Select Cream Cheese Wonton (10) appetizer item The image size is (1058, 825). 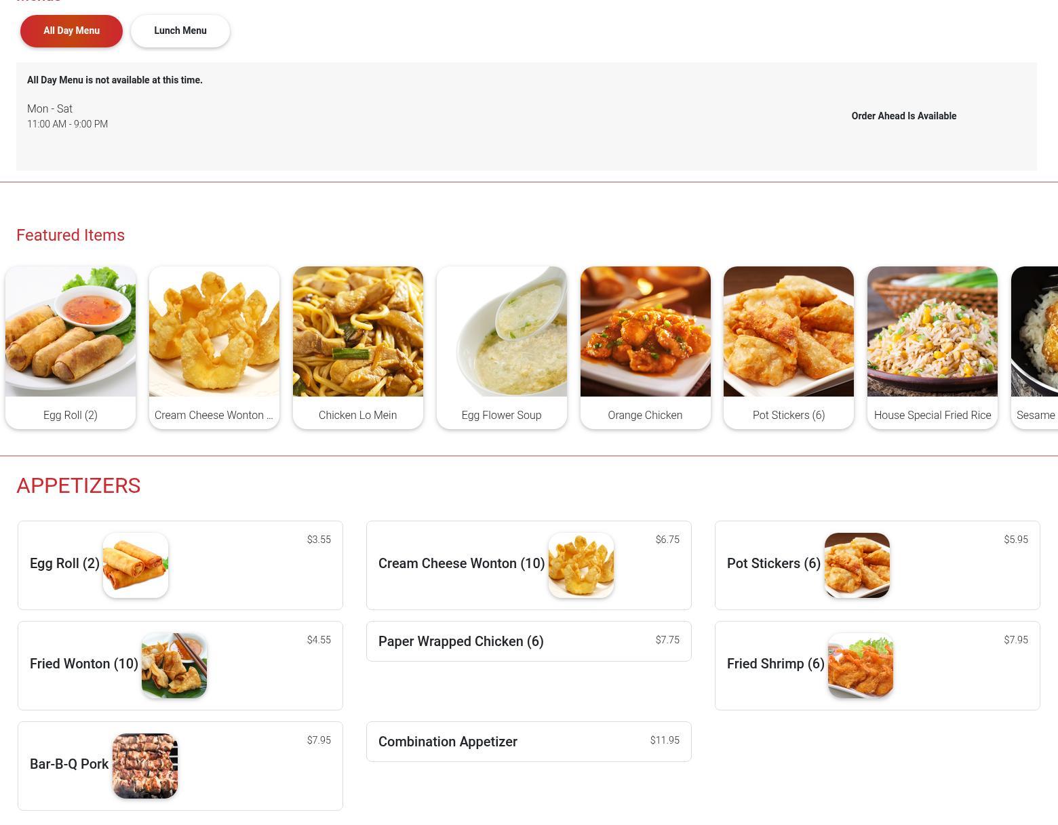[x=529, y=565]
